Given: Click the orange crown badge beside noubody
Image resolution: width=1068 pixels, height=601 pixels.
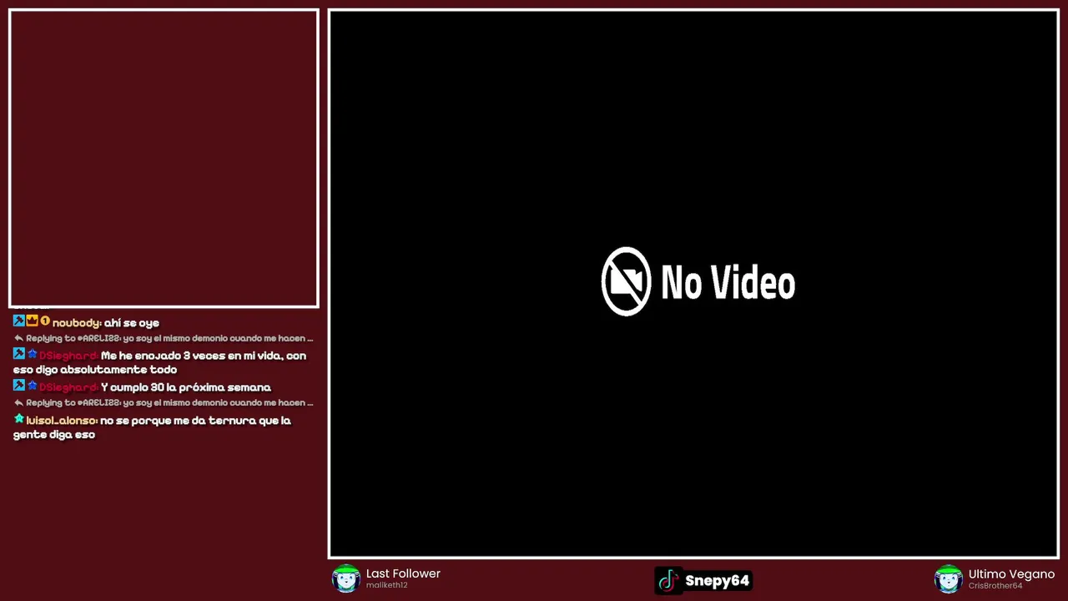Looking at the screenshot, I should [x=32, y=321].
